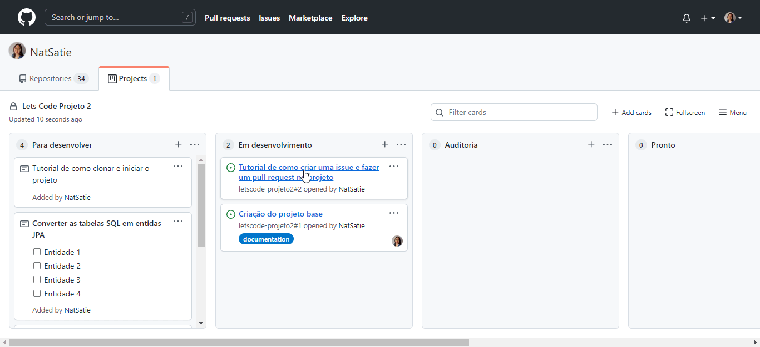Click assignee avatar on Criação do projeto card

tap(397, 241)
